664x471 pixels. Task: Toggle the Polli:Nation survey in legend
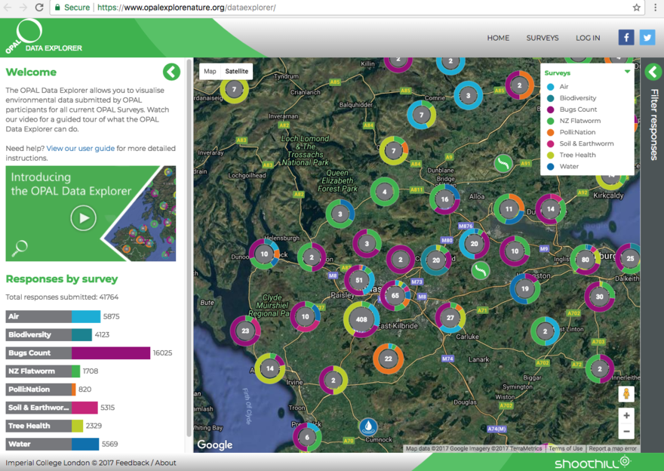pos(571,132)
